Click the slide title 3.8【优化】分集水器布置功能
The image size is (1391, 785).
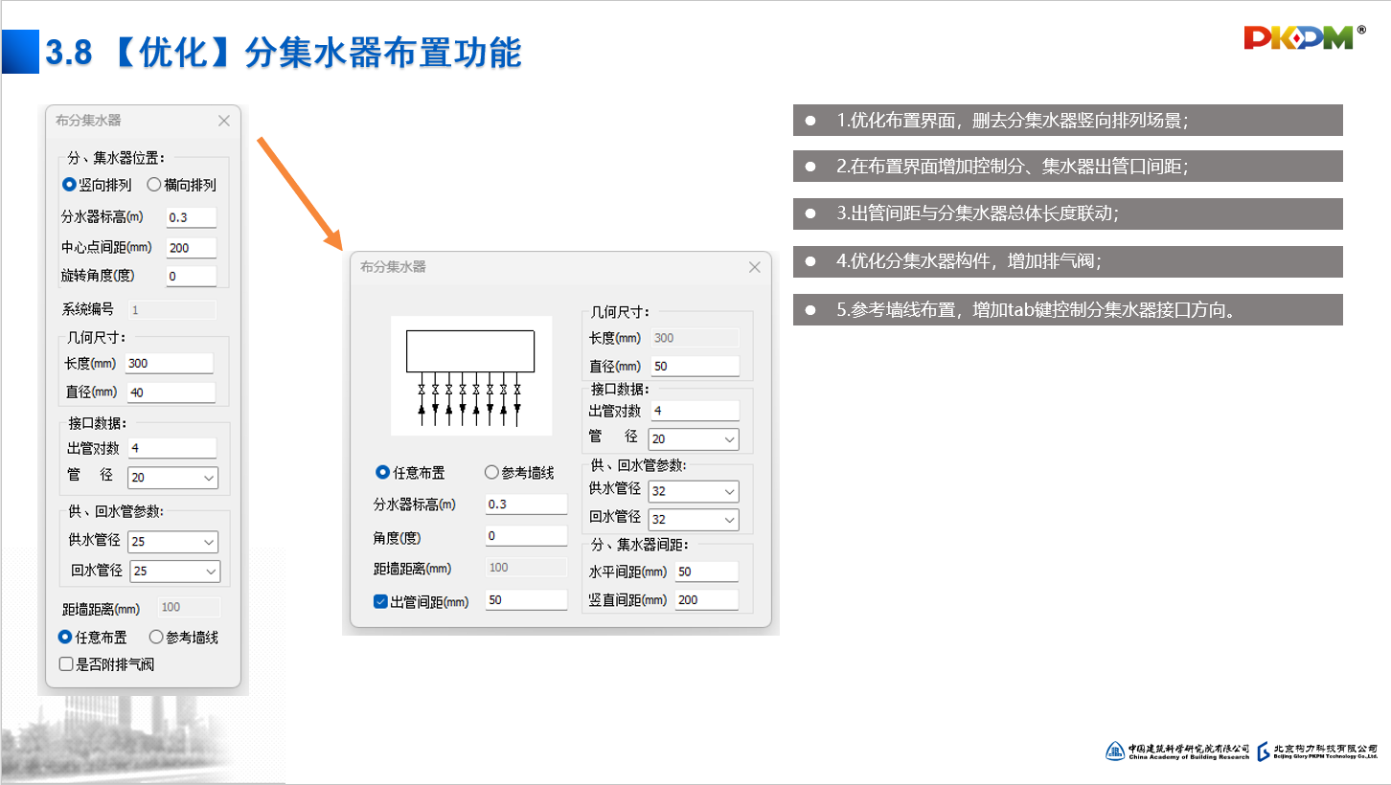(x=284, y=52)
